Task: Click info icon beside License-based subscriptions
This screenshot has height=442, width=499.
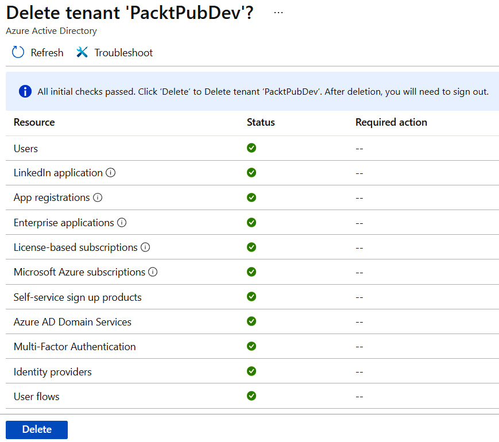Action: point(145,247)
